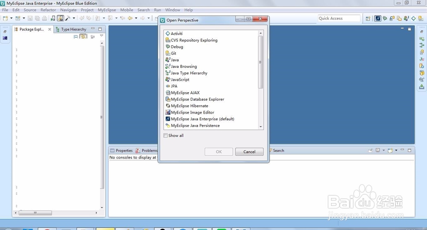Click perspective list scroll-up arrow
The image size is (427, 230).
click(260, 33)
